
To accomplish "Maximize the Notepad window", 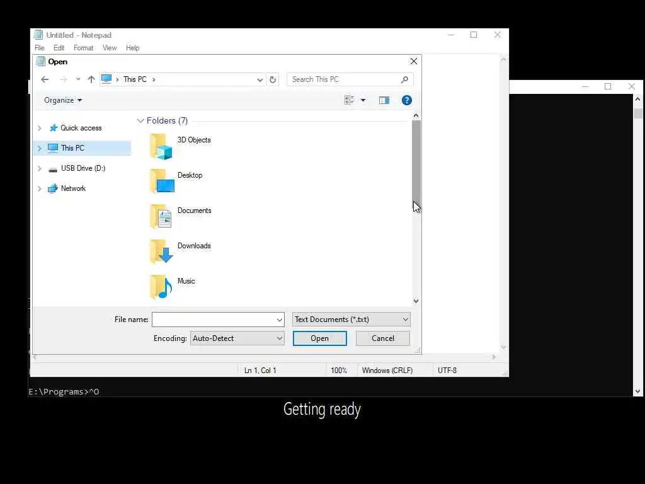I will (x=474, y=35).
